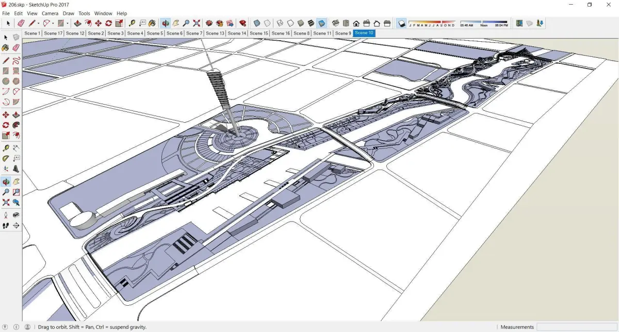Viewport: 619px width, 332px height.
Task: Activate Follow Me tool in the left toolbar
Action: click(16, 125)
